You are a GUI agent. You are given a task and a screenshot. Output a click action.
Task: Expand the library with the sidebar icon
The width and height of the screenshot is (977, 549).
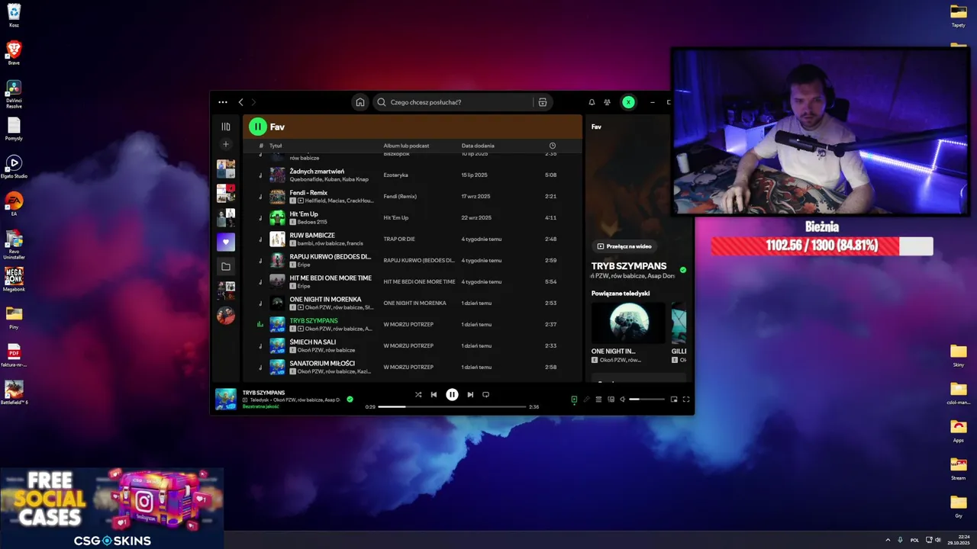[x=225, y=127]
